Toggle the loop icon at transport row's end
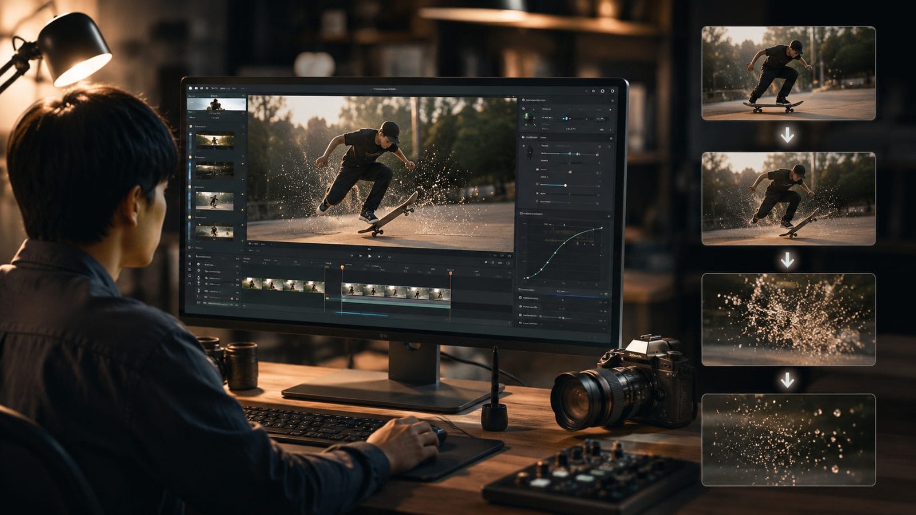916x515 pixels. (389, 257)
